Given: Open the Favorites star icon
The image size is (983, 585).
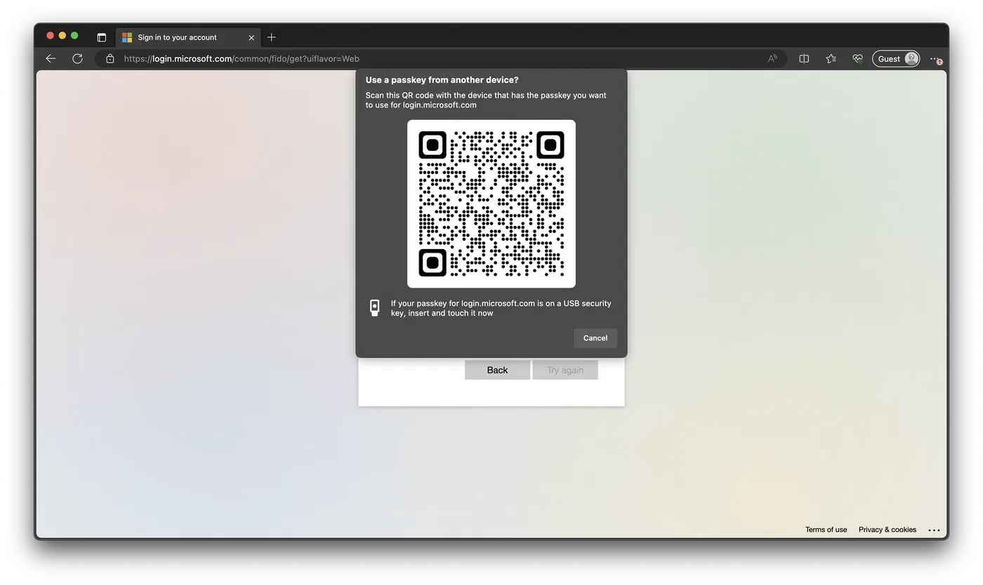Looking at the screenshot, I should (831, 59).
